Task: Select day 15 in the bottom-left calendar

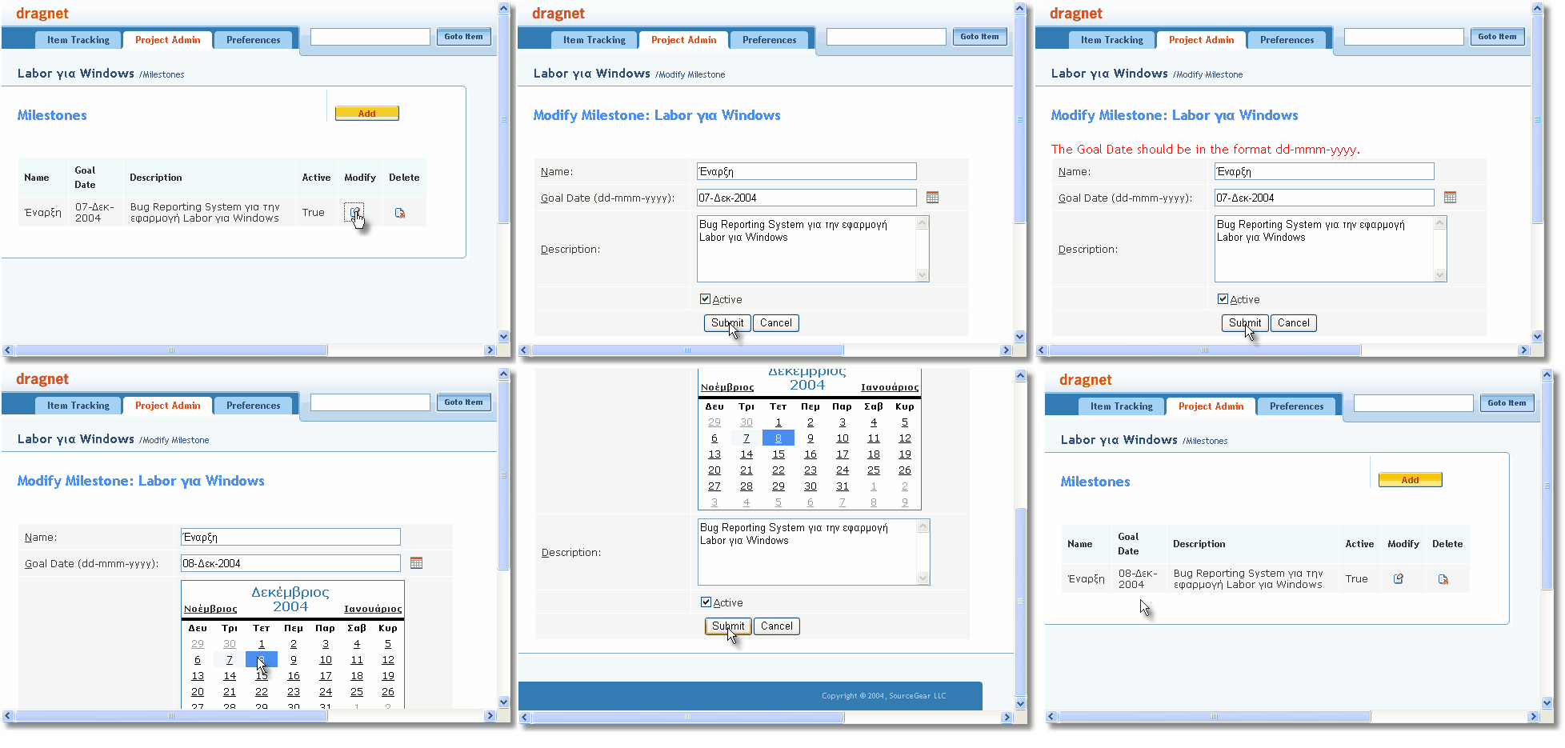Action: [x=262, y=676]
